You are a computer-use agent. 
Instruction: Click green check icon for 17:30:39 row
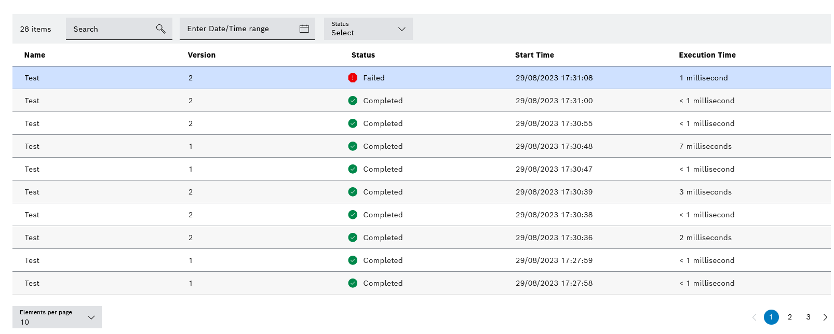point(353,192)
